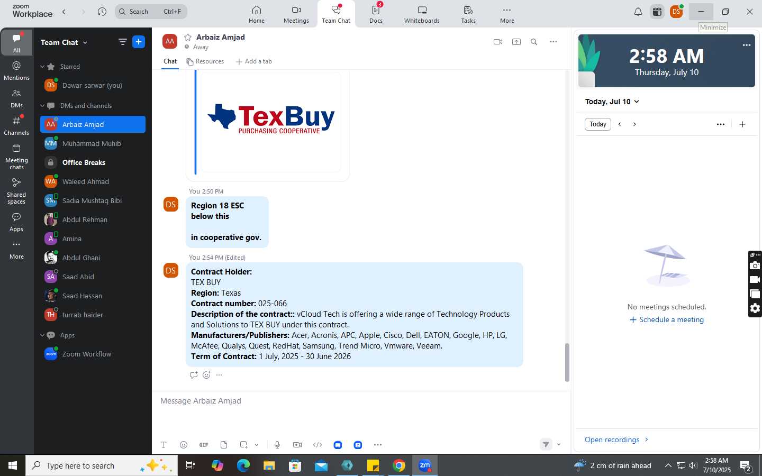Click the Search box in title bar
762x476 pixels.
151,12
